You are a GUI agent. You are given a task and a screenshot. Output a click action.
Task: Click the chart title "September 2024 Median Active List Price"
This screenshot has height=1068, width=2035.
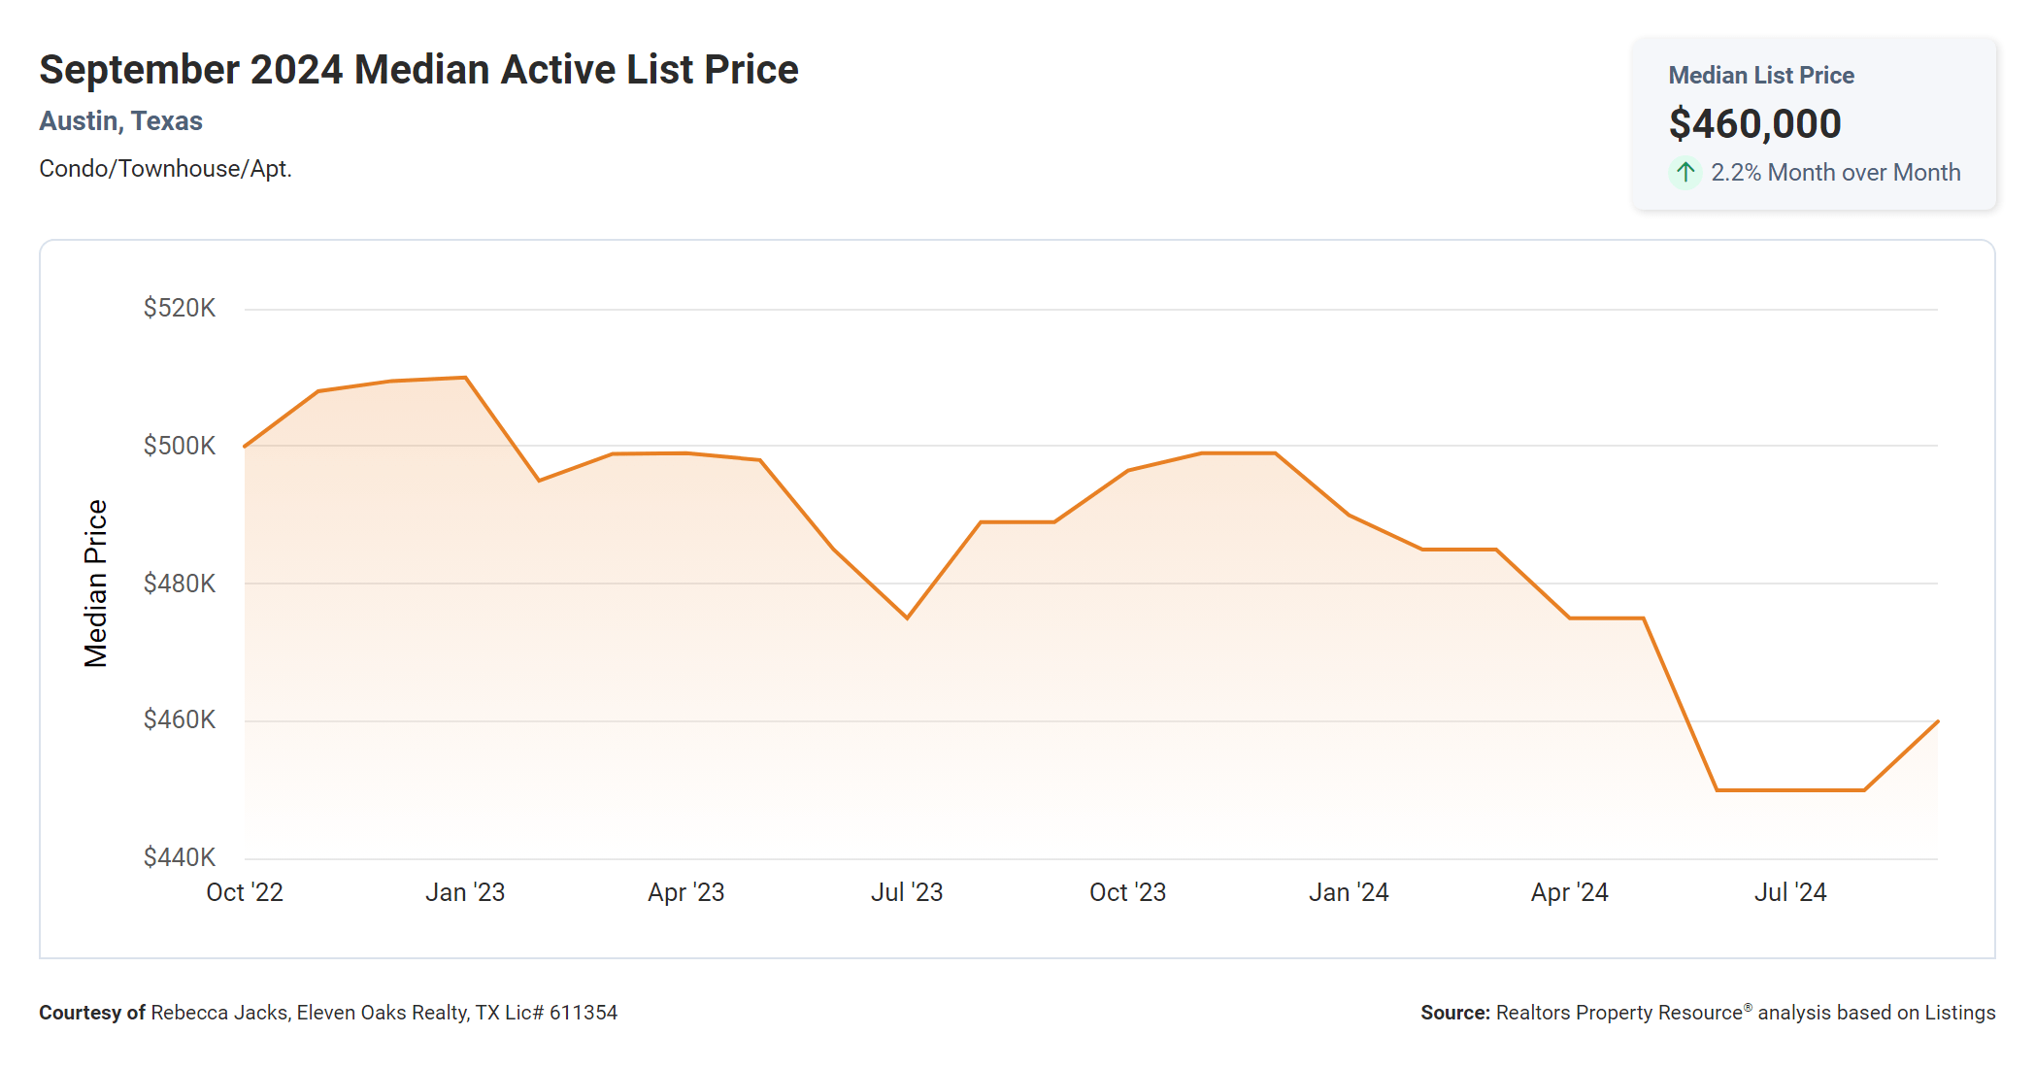point(418,70)
